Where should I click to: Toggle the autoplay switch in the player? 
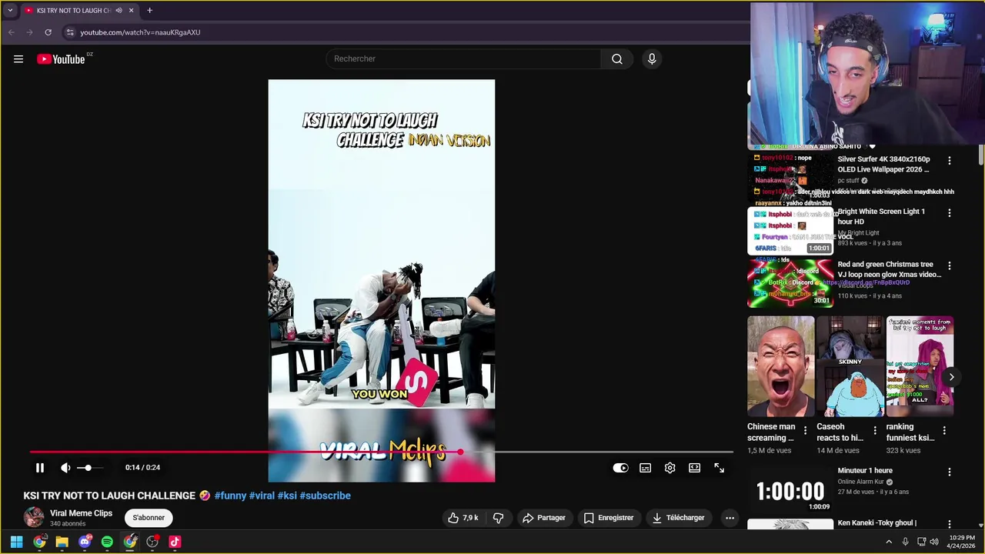pos(620,468)
